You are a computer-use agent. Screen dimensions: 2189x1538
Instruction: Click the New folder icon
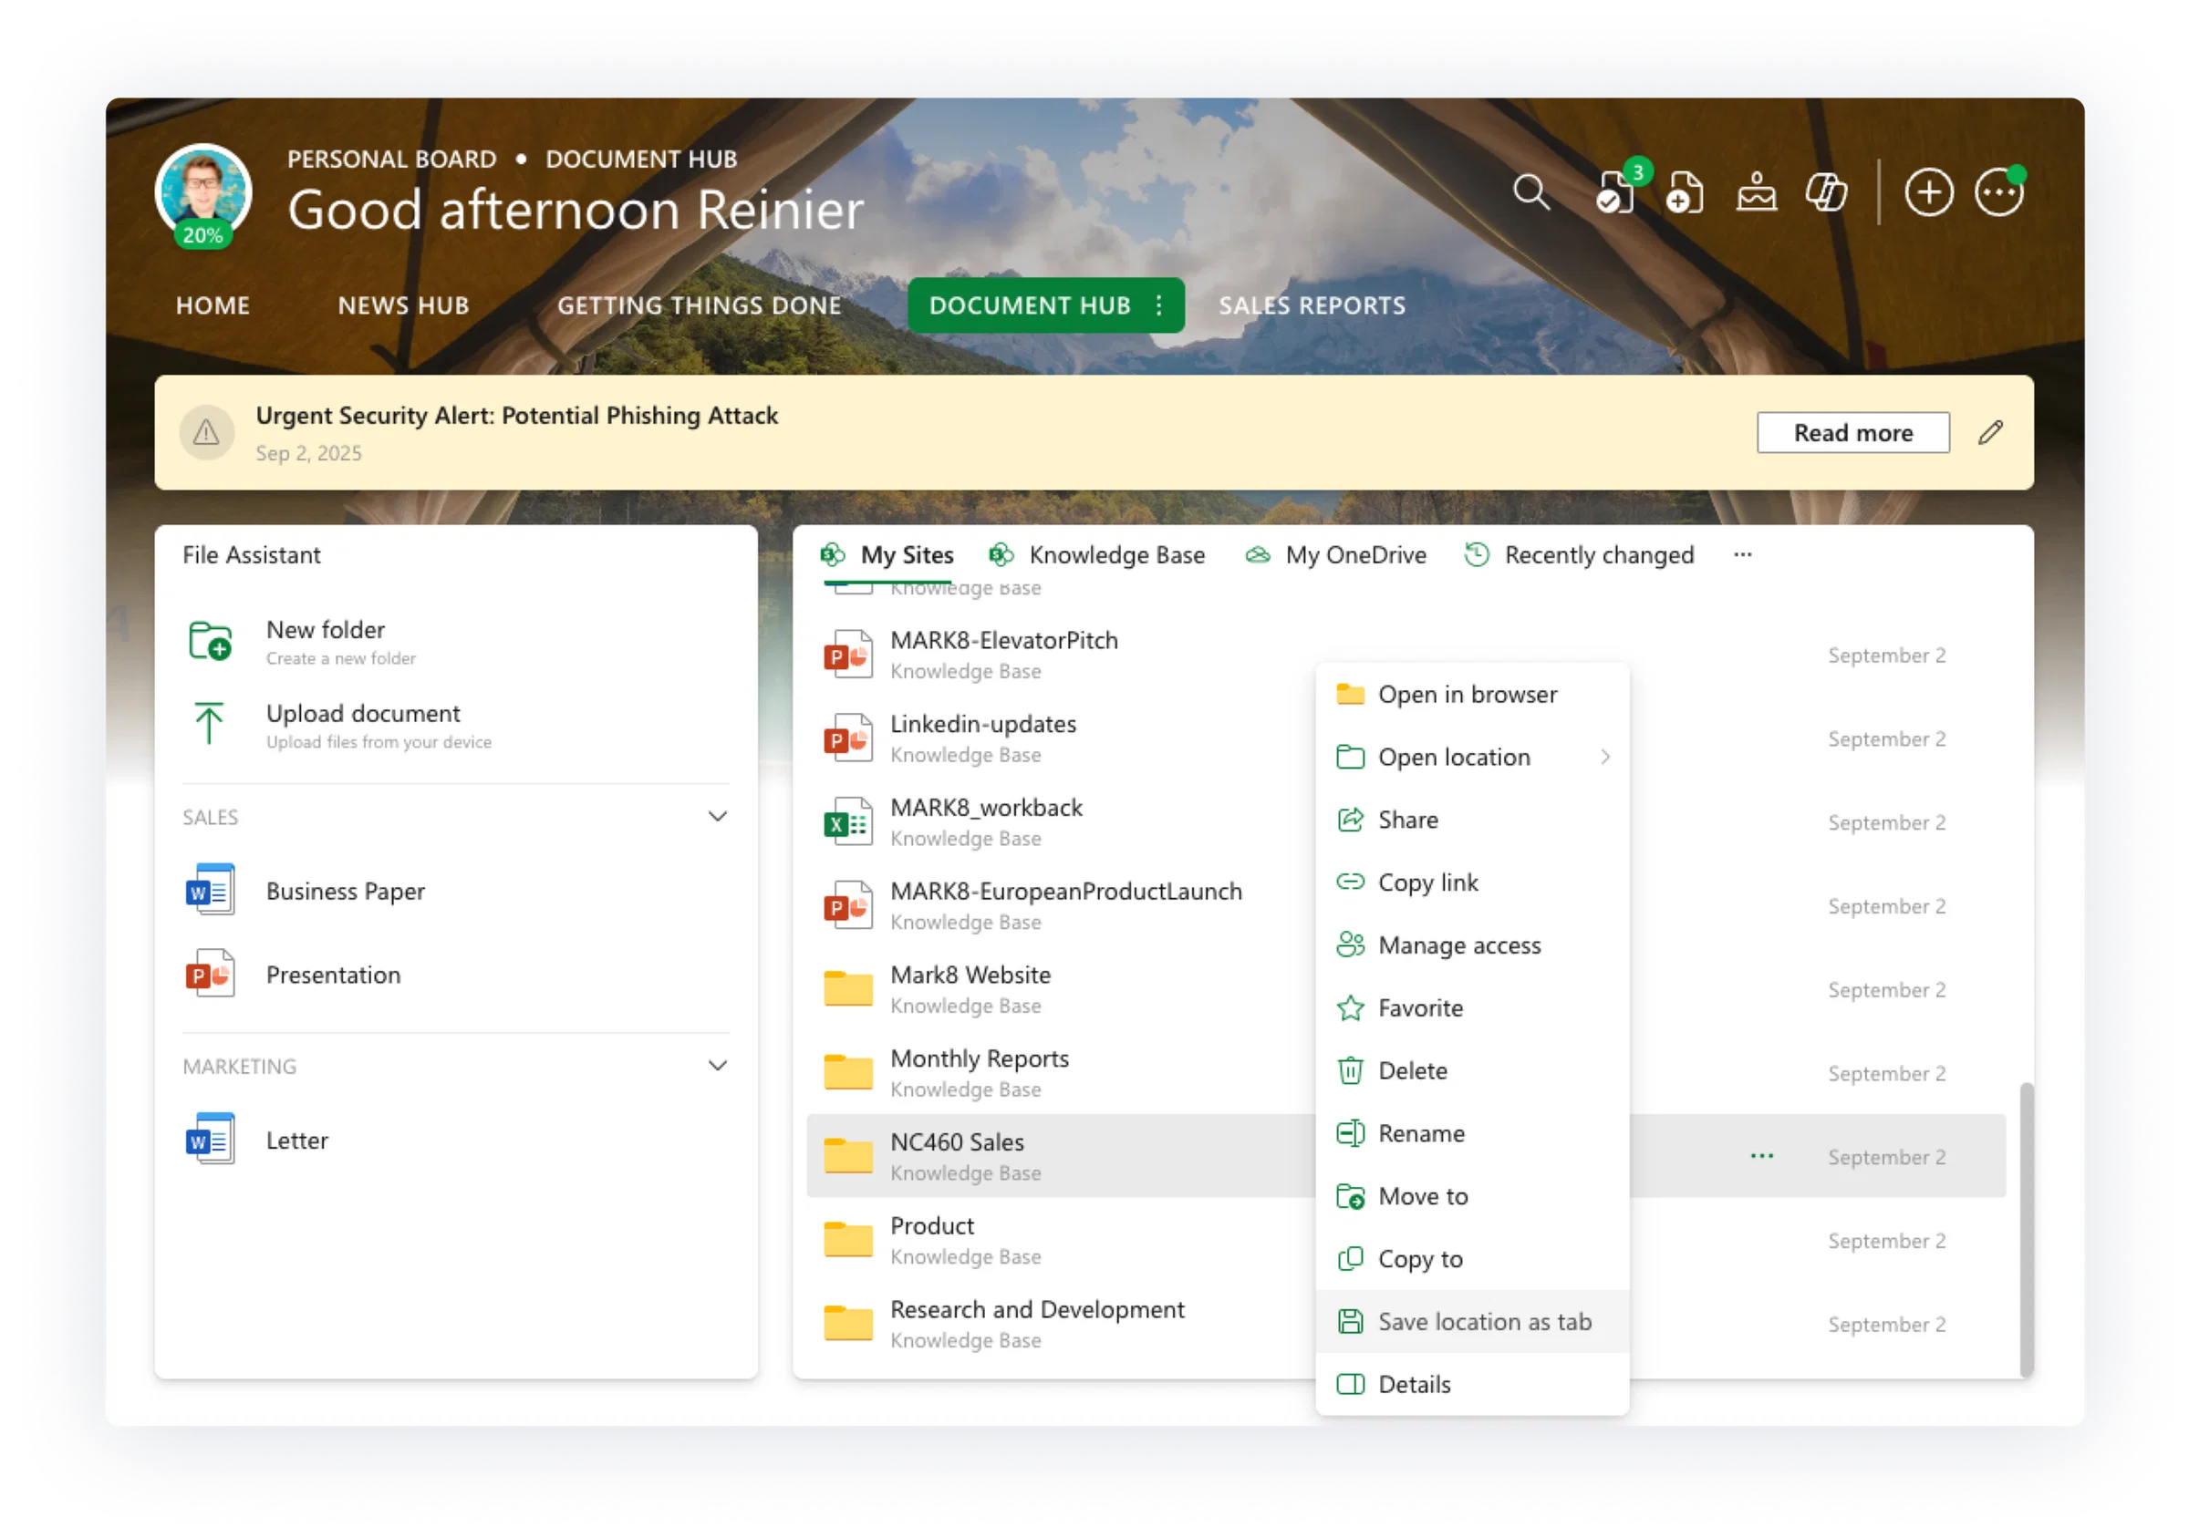[x=209, y=641]
